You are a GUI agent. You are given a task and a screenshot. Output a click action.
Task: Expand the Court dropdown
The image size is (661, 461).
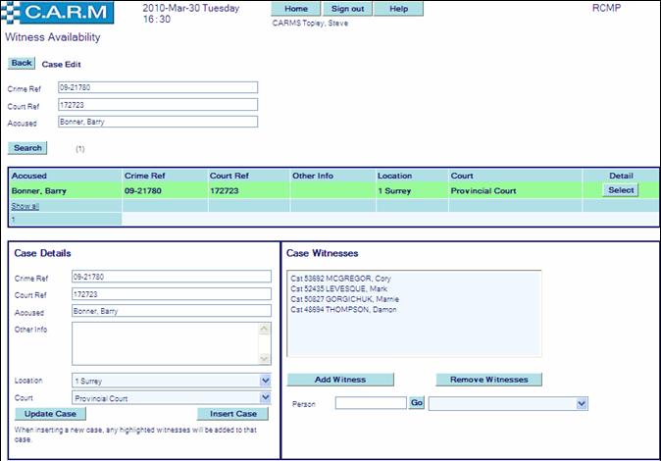click(x=264, y=398)
